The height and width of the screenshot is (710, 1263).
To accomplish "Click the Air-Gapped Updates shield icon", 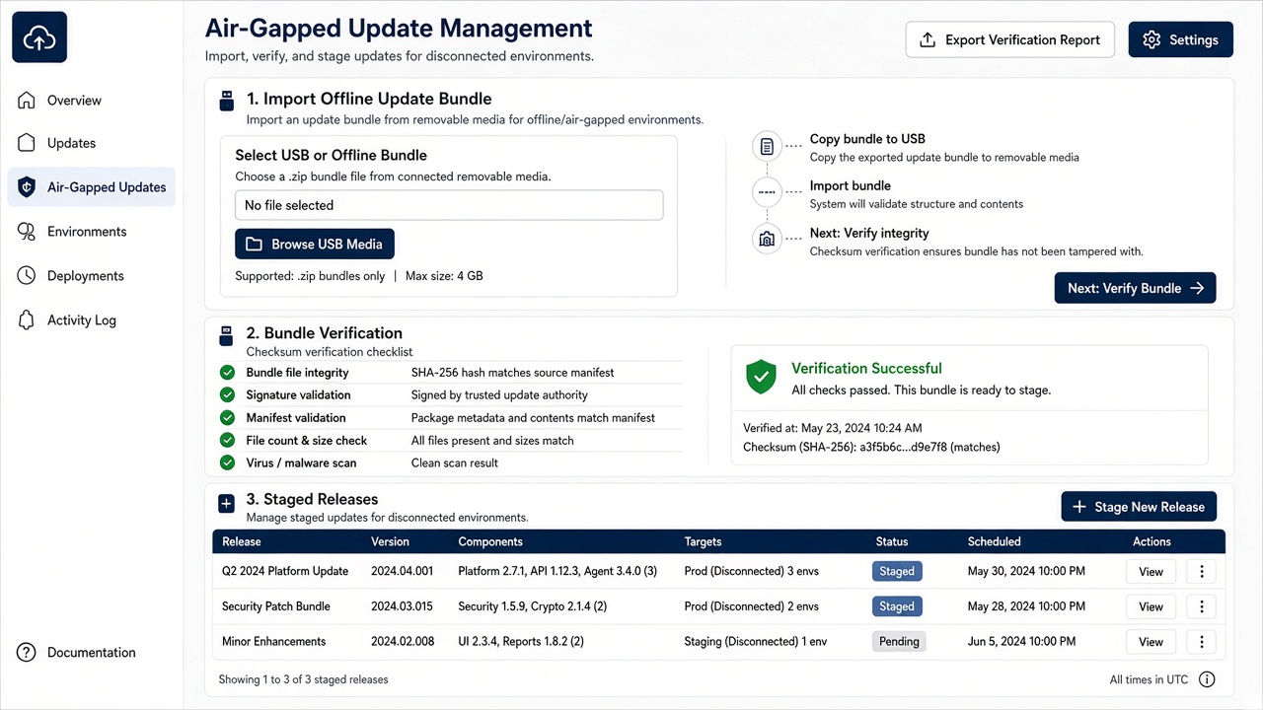I will [27, 186].
